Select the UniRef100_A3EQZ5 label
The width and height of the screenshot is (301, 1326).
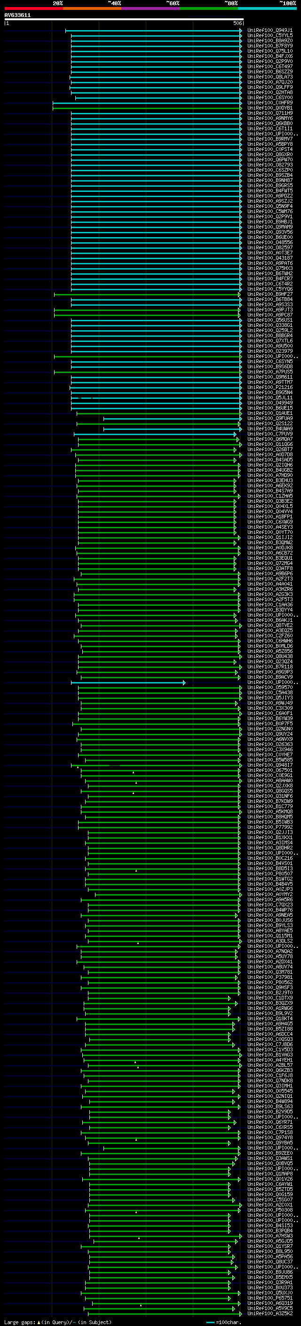269,631
